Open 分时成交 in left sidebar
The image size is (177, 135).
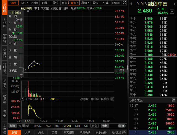tap(4, 68)
